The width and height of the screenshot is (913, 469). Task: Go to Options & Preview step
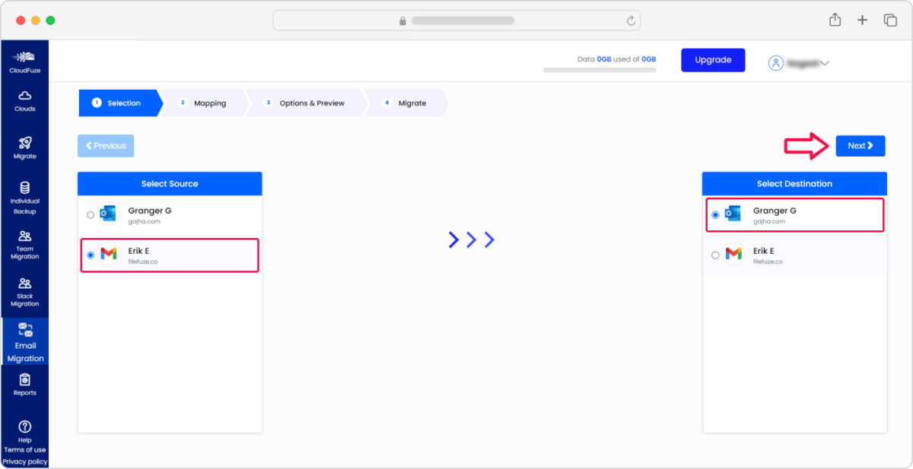point(307,103)
